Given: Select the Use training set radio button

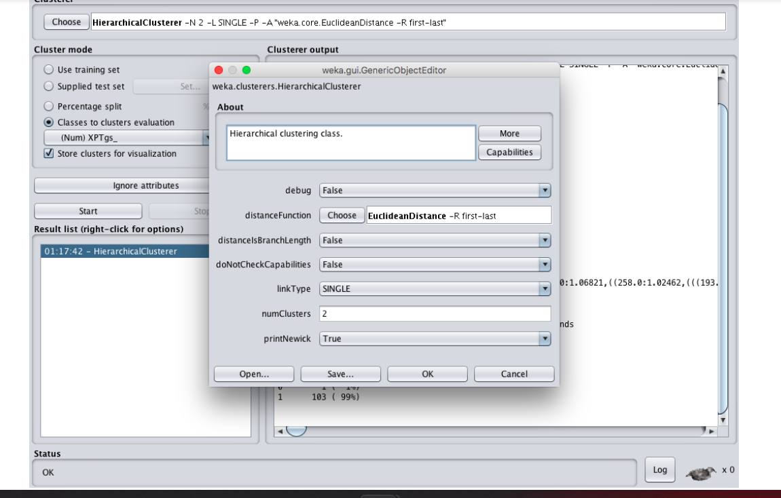Looking at the screenshot, I should point(48,70).
